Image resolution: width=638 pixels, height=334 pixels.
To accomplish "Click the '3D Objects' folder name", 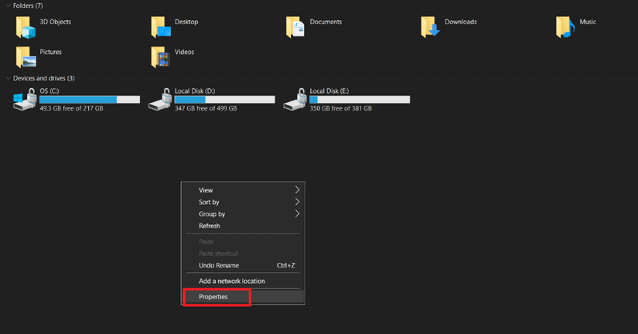I will pyautogui.click(x=56, y=22).
